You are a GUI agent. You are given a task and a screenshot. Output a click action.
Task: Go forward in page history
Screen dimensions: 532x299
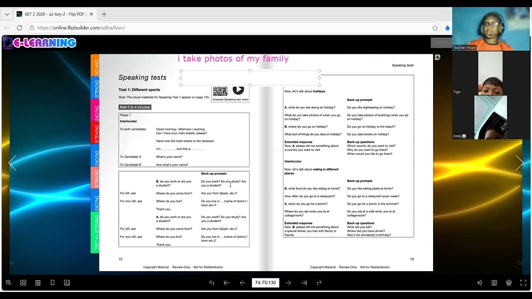pyautogui.click(x=319, y=283)
